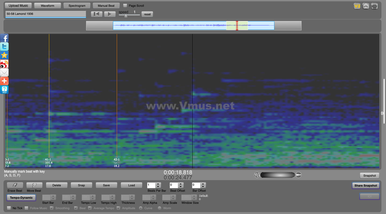Toggle the Smoothing checkbox
Screen dimensions: 386x214
coord(52,208)
